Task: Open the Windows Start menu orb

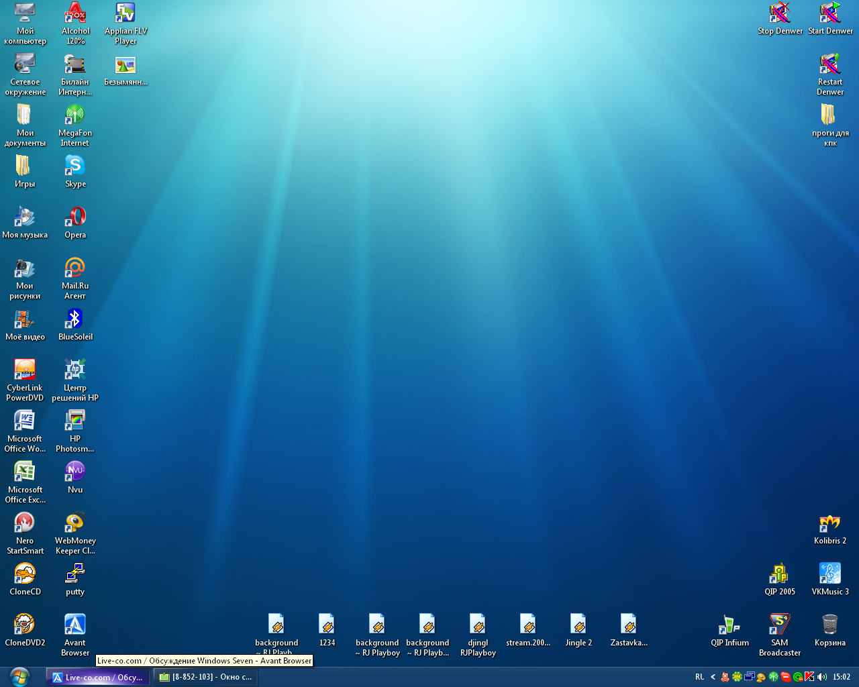Action: pos(19,676)
